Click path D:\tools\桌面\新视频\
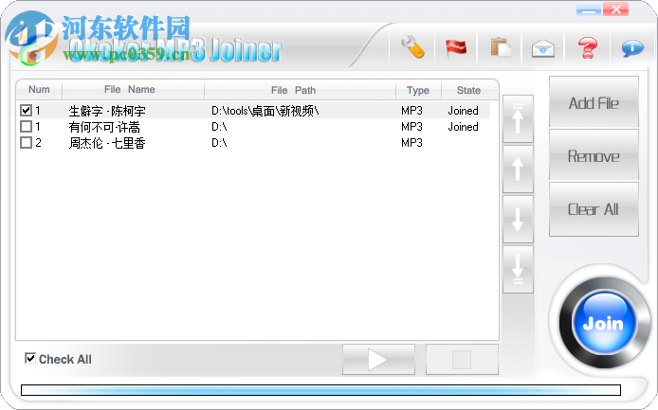Viewport: 658px width, 410px height. coord(265,111)
